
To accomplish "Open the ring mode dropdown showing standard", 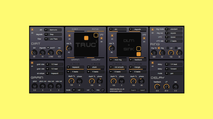I will [x=174, y=29].
